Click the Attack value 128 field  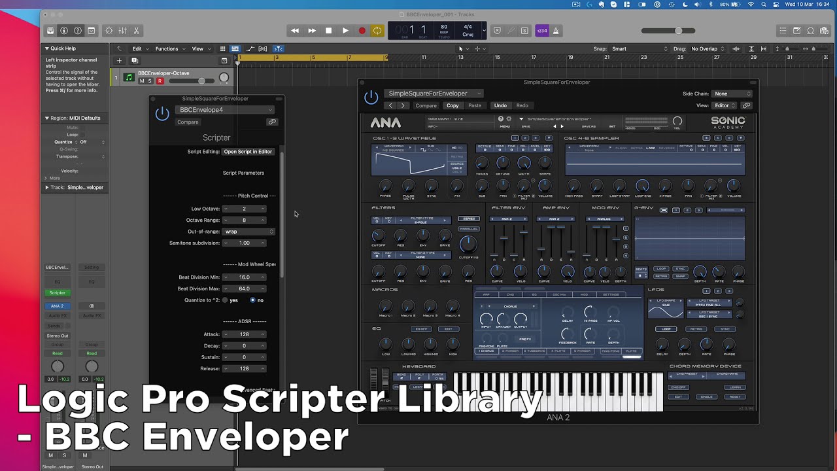pos(244,334)
